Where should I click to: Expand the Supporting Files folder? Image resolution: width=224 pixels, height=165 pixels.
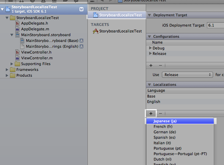tap(12, 64)
